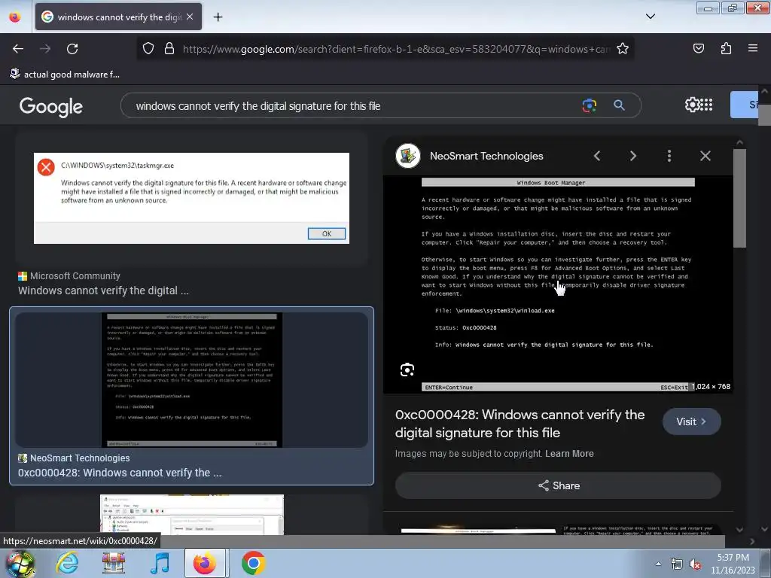Close the Google search tab
This screenshot has height=578, width=771.
(190, 17)
